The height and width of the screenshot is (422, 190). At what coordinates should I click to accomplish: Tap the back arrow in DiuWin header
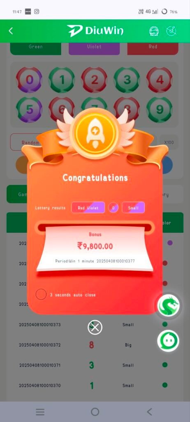(x=11, y=31)
